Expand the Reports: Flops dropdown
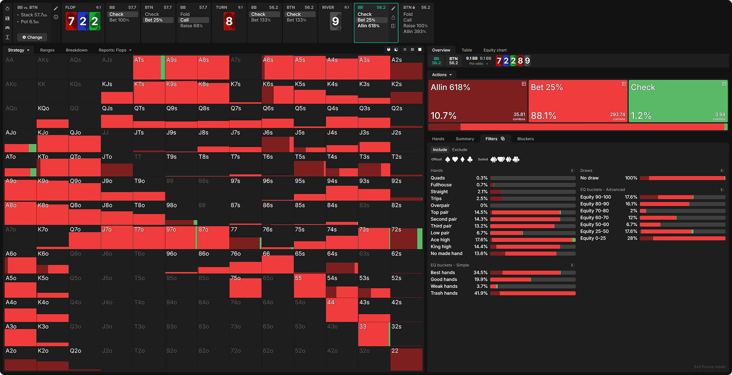 coord(115,50)
